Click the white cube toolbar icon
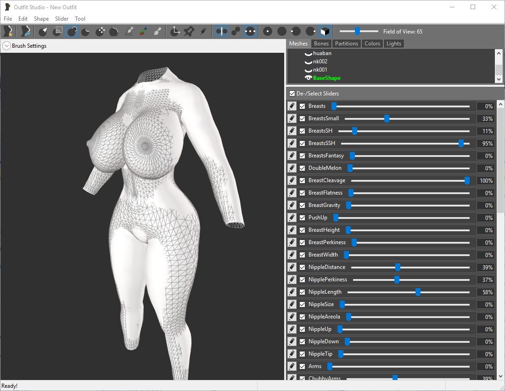This screenshot has width=505, height=391. [325, 31]
